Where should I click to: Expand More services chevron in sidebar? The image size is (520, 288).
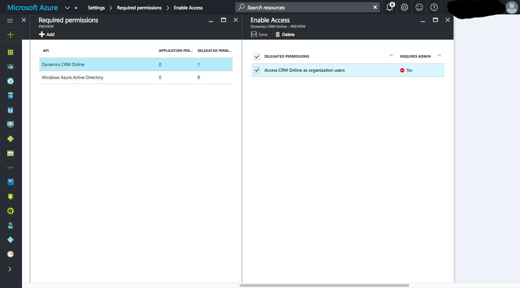10,269
